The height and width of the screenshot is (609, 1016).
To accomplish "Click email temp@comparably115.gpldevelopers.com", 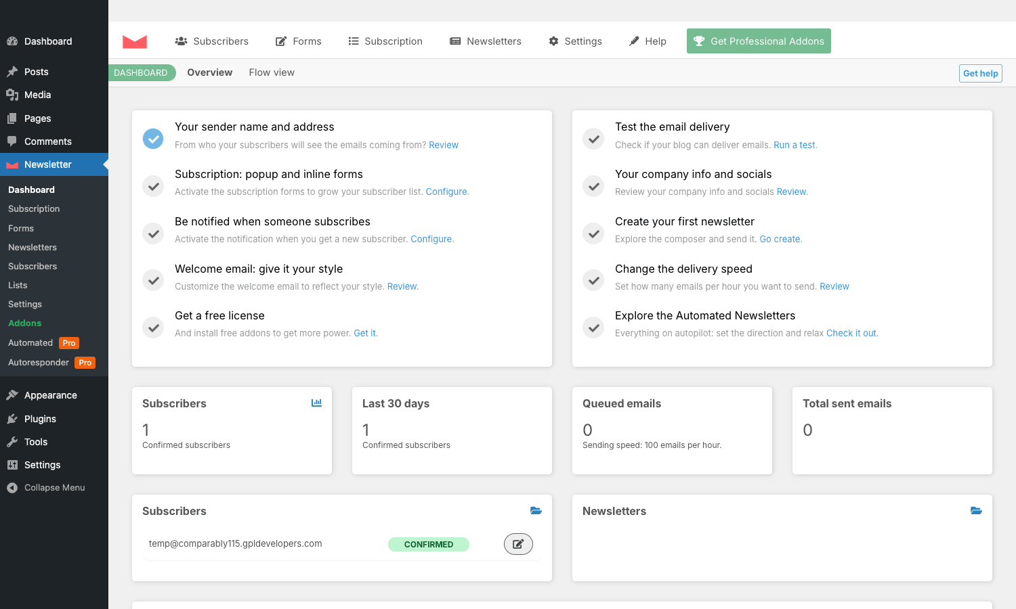I will tap(236, 544).
